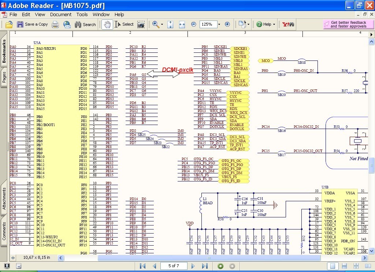Open the Edit menu
This screenshot has height=272, width=375.
[26, 15]
